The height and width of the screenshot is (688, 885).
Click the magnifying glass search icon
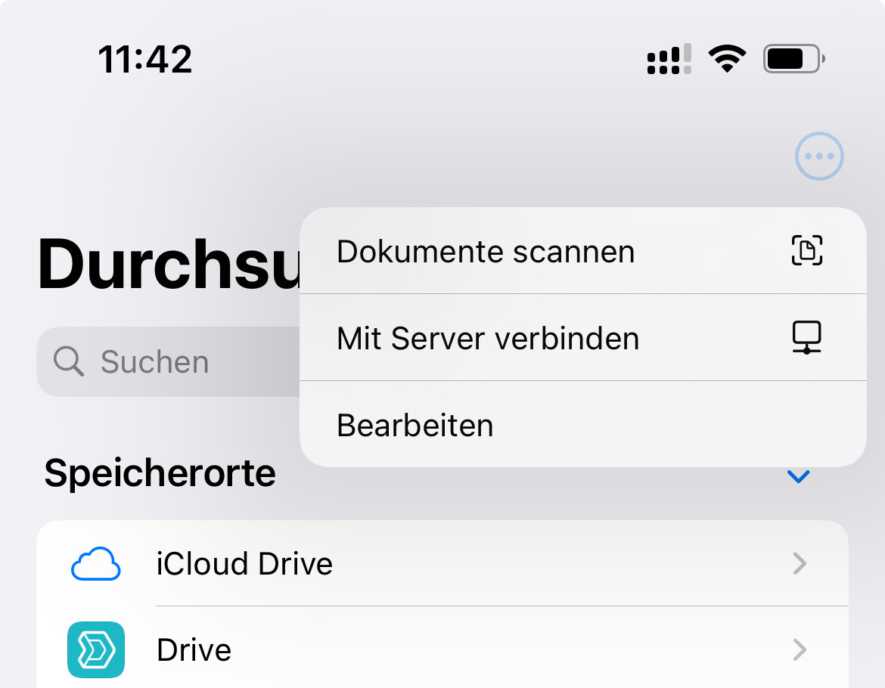[68, 361]
